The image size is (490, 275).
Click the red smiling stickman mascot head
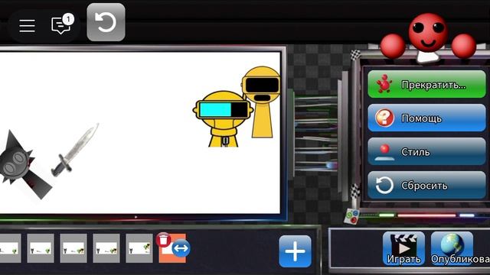click(428, 32)
